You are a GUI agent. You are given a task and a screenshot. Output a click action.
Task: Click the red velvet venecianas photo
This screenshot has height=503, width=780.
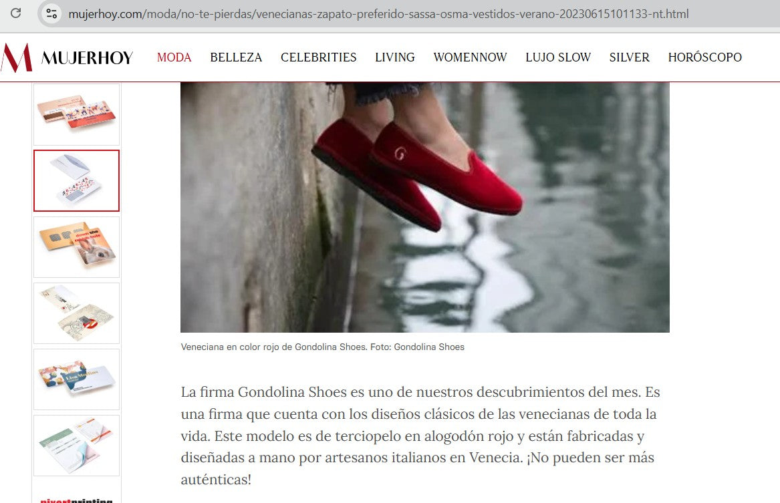click(425, 207)
